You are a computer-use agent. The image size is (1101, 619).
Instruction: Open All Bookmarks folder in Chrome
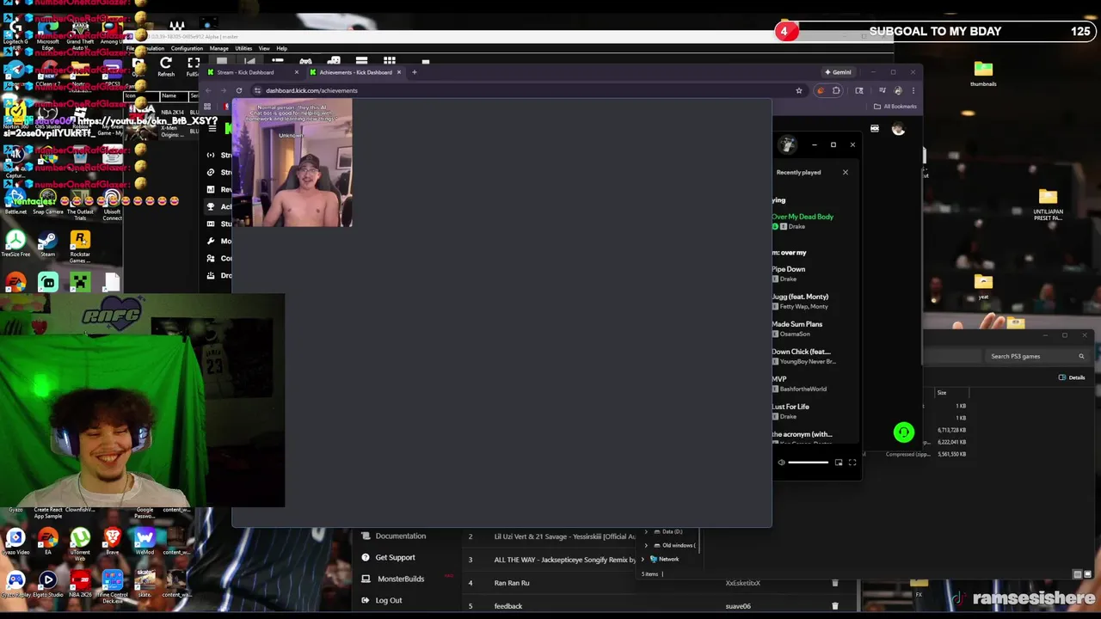895,107
